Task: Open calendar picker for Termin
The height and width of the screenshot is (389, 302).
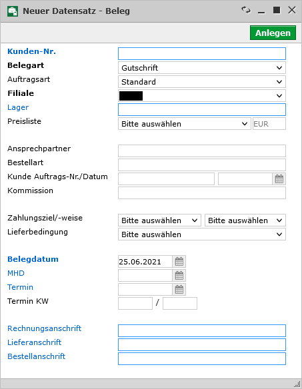Action: click(x=179, y=289)
